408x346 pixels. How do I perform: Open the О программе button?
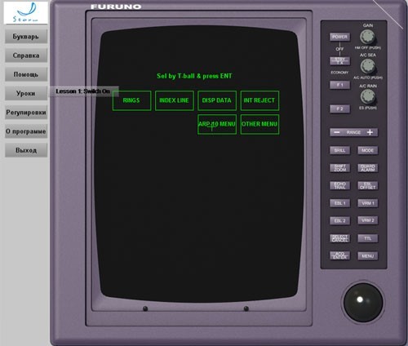tap(26, 131)
